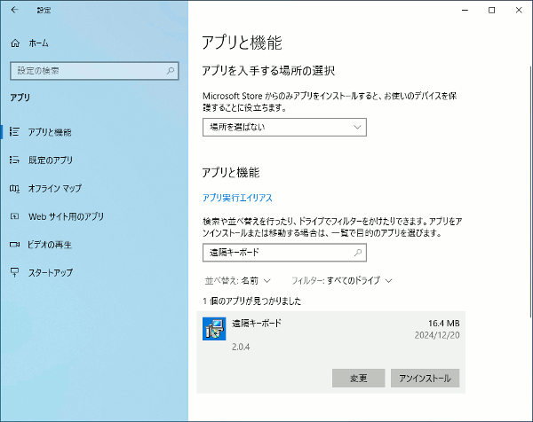Click the 遠隔キーボード app list search field
The image size is (533, 422).
[x=275, y=253]
